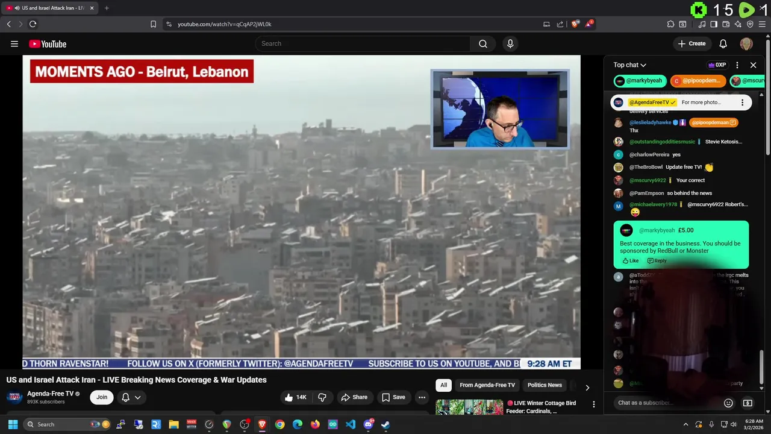Toggle the browser sidebar panel
The height and width of the screenshot is (434, 771).
click(x=714, y=24)
